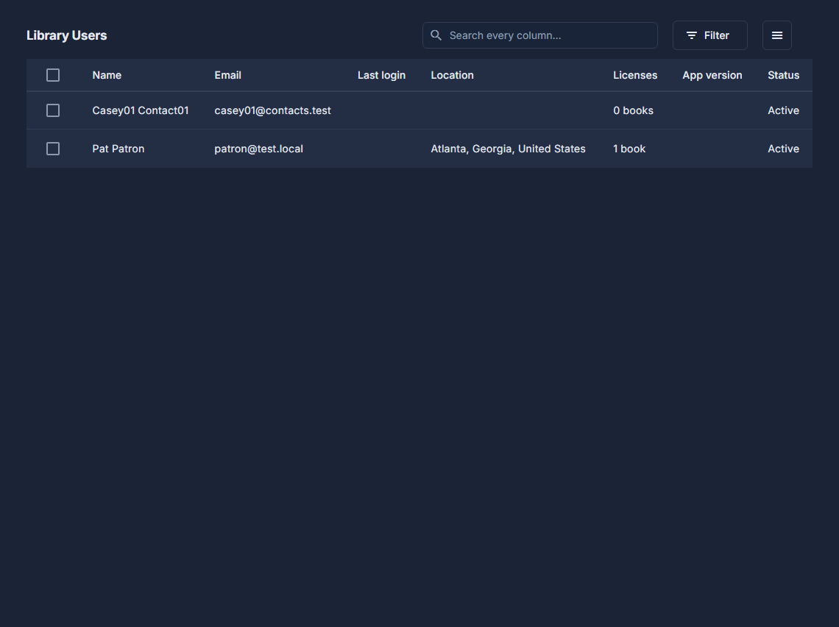Click the Last login column header

pos(381,76)
